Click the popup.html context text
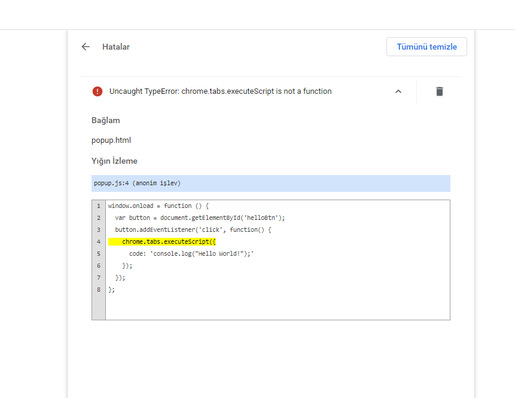515x398 pixels. point(111,140)
